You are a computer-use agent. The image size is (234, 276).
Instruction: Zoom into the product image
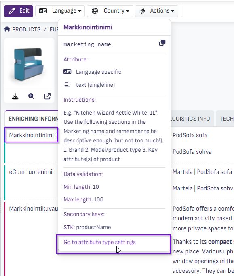32,96
